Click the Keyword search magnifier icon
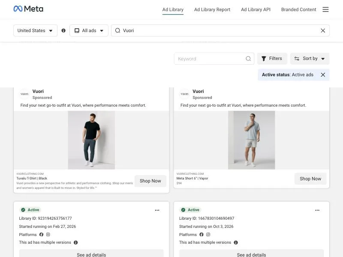 click(248, 59)
